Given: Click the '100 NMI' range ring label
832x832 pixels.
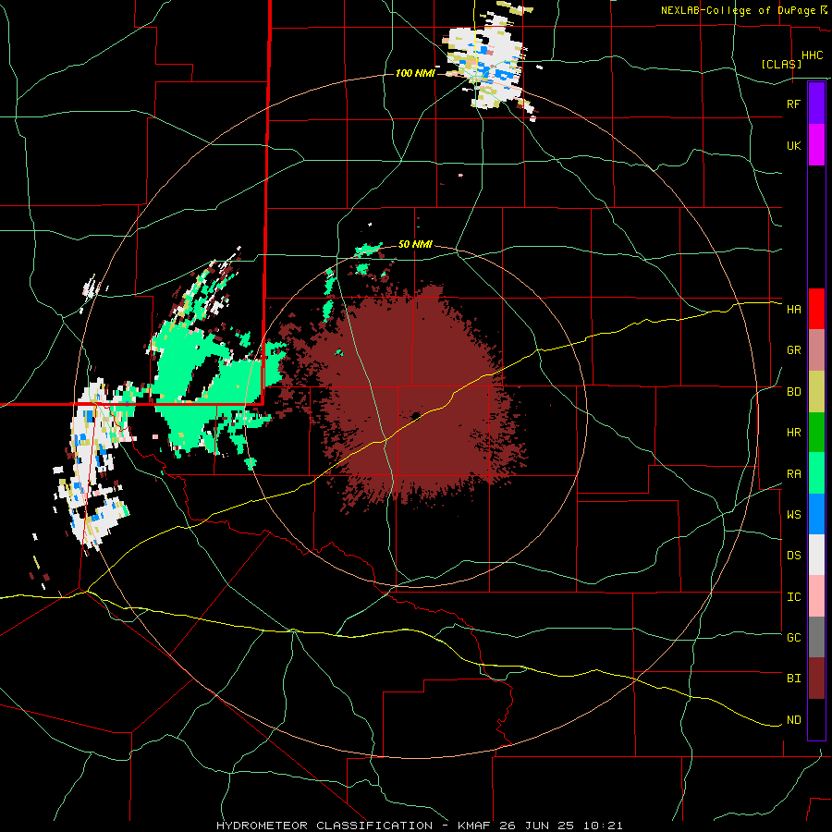Looking at the screenshot, I should point(415,73).
